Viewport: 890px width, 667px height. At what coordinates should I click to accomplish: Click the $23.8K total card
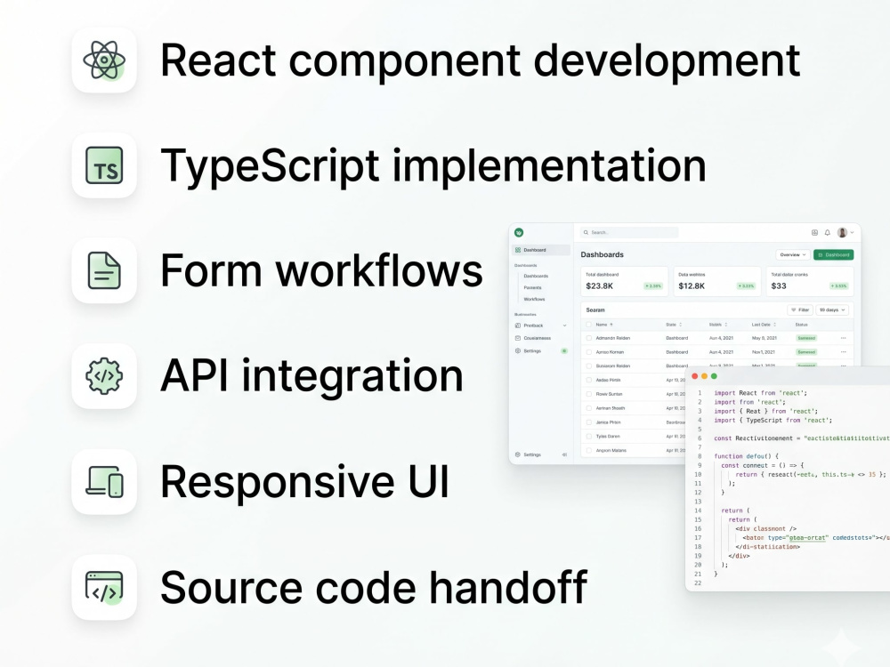tap(625, 281)
